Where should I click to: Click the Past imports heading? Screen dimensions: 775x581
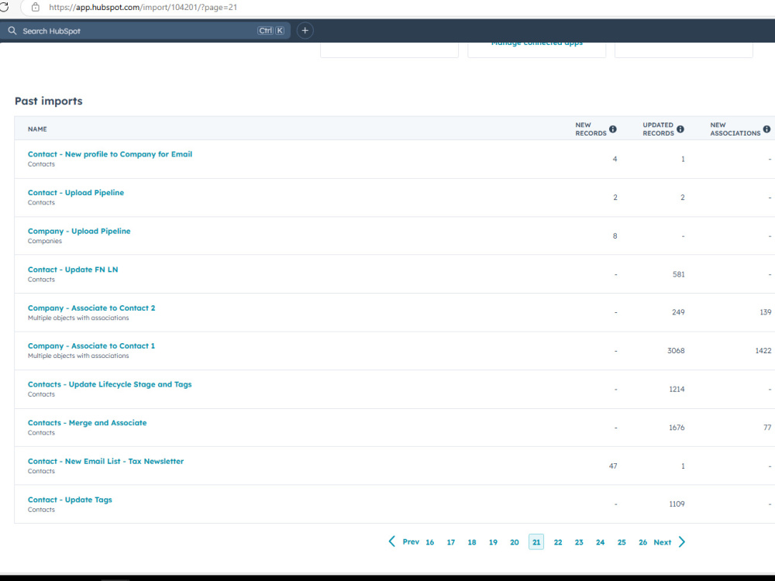(x=48, y=101)
